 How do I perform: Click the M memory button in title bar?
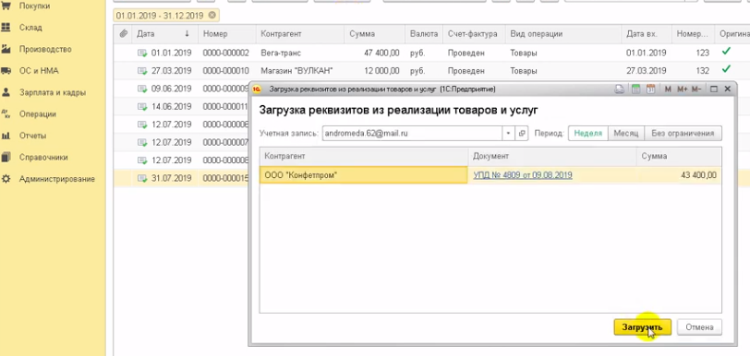pos(668,89)
